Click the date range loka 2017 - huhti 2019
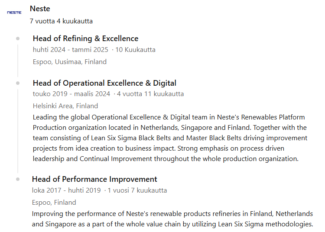 pos(67,190)
